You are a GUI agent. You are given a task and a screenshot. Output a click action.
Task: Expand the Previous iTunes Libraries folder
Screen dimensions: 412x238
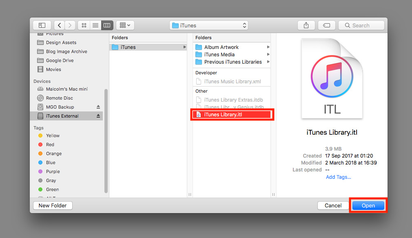tap(268, 62)
